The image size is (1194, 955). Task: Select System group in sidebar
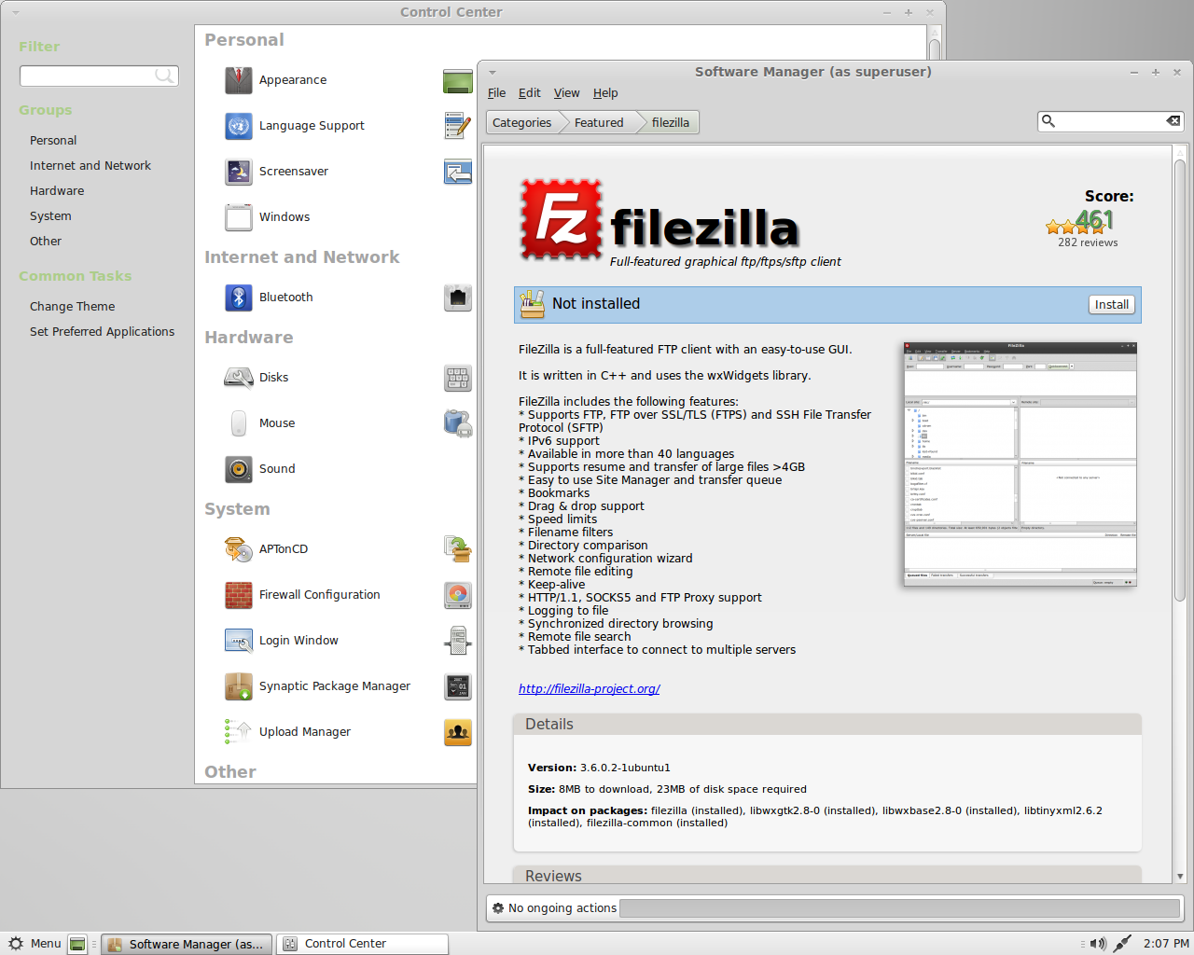click(x=50, y=216)
